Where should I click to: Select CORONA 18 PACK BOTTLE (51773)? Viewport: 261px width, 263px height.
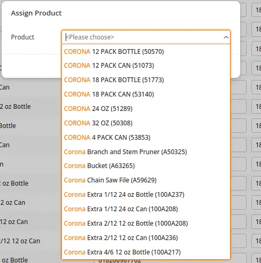point(146,80)
